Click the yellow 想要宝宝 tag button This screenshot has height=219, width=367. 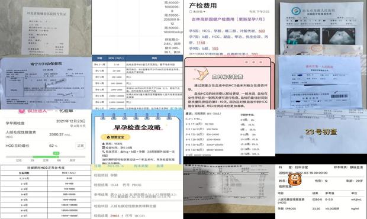[115, 137]
